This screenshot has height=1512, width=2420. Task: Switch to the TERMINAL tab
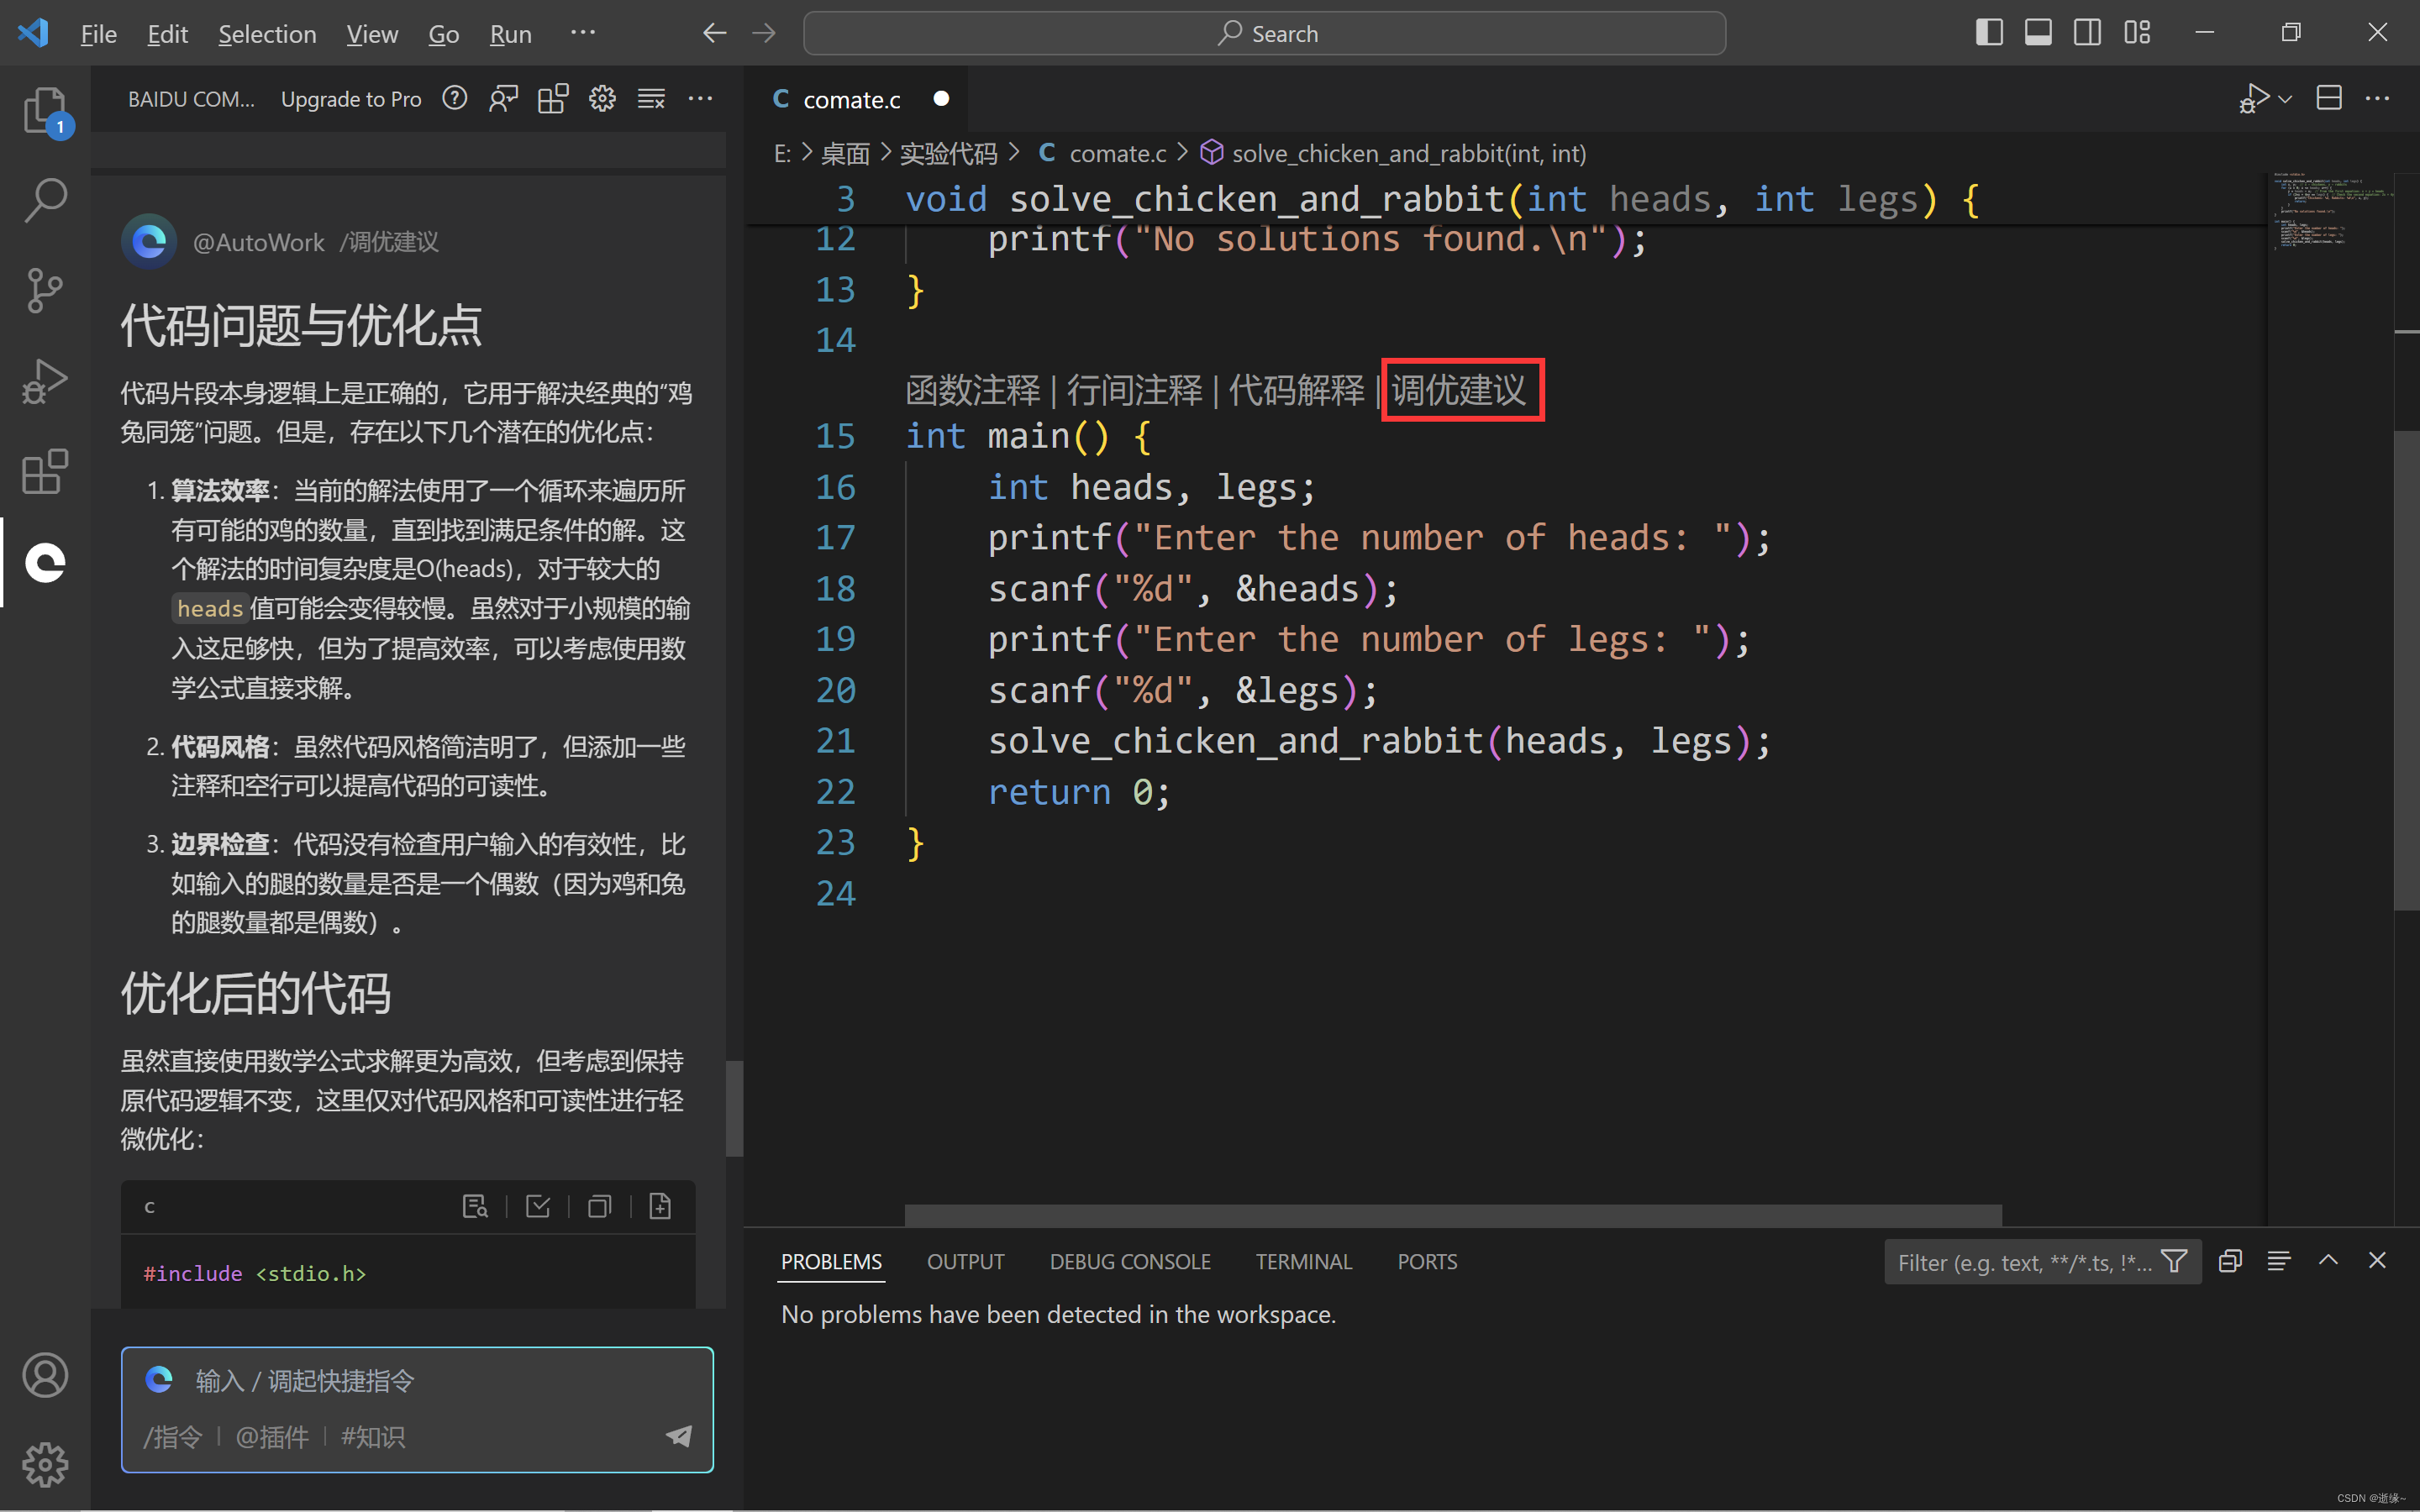(x=1303, y=1262)
